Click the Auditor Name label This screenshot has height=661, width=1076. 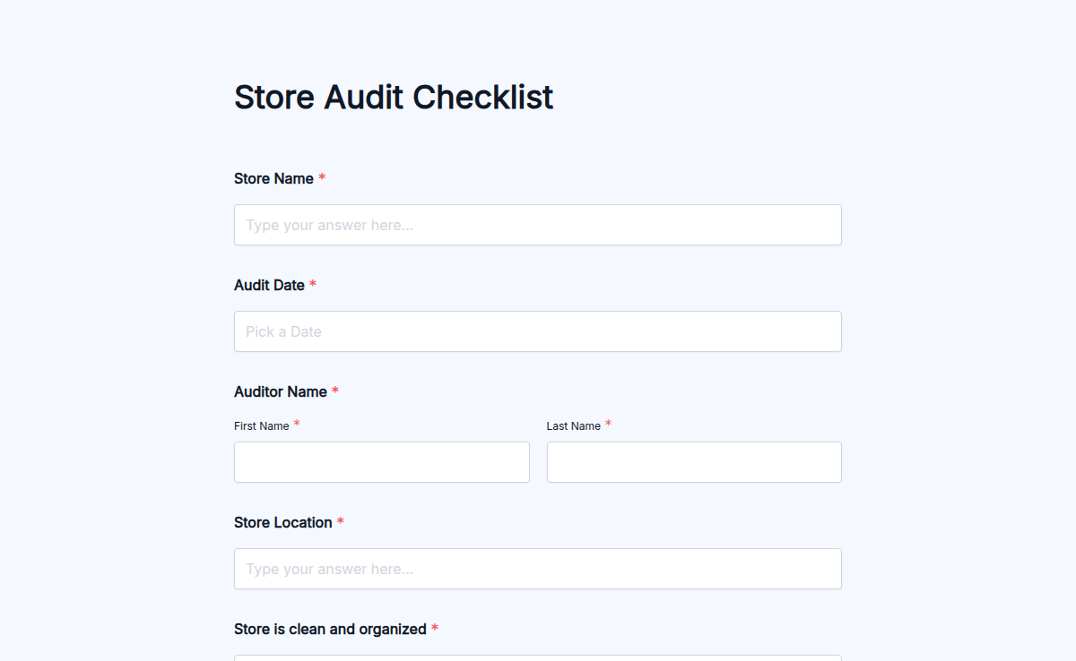pos(280,391)
